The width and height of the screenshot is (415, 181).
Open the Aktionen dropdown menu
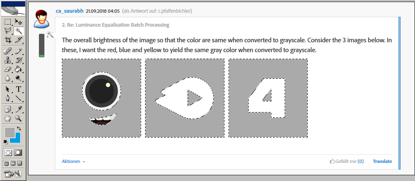pos(73,161)
